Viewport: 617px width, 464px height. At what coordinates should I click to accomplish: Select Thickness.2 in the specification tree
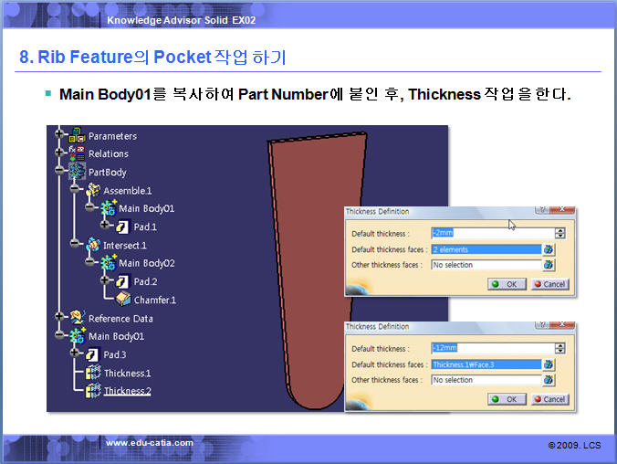tap(127, 391)
